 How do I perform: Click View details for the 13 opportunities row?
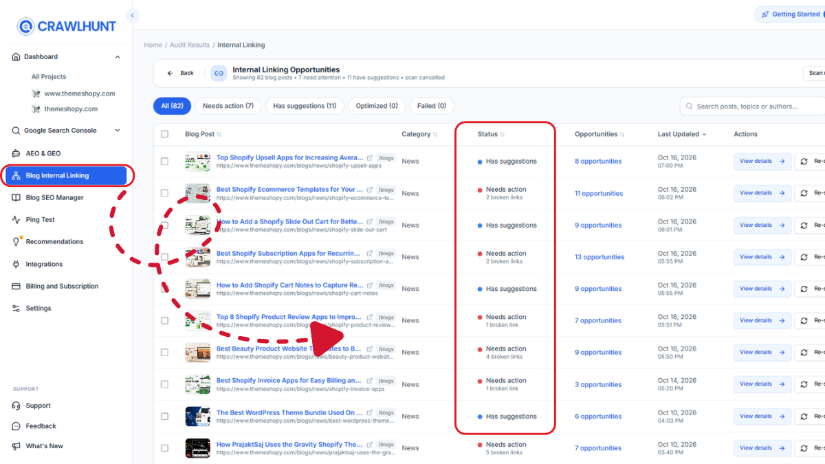[x=762, y=257]
